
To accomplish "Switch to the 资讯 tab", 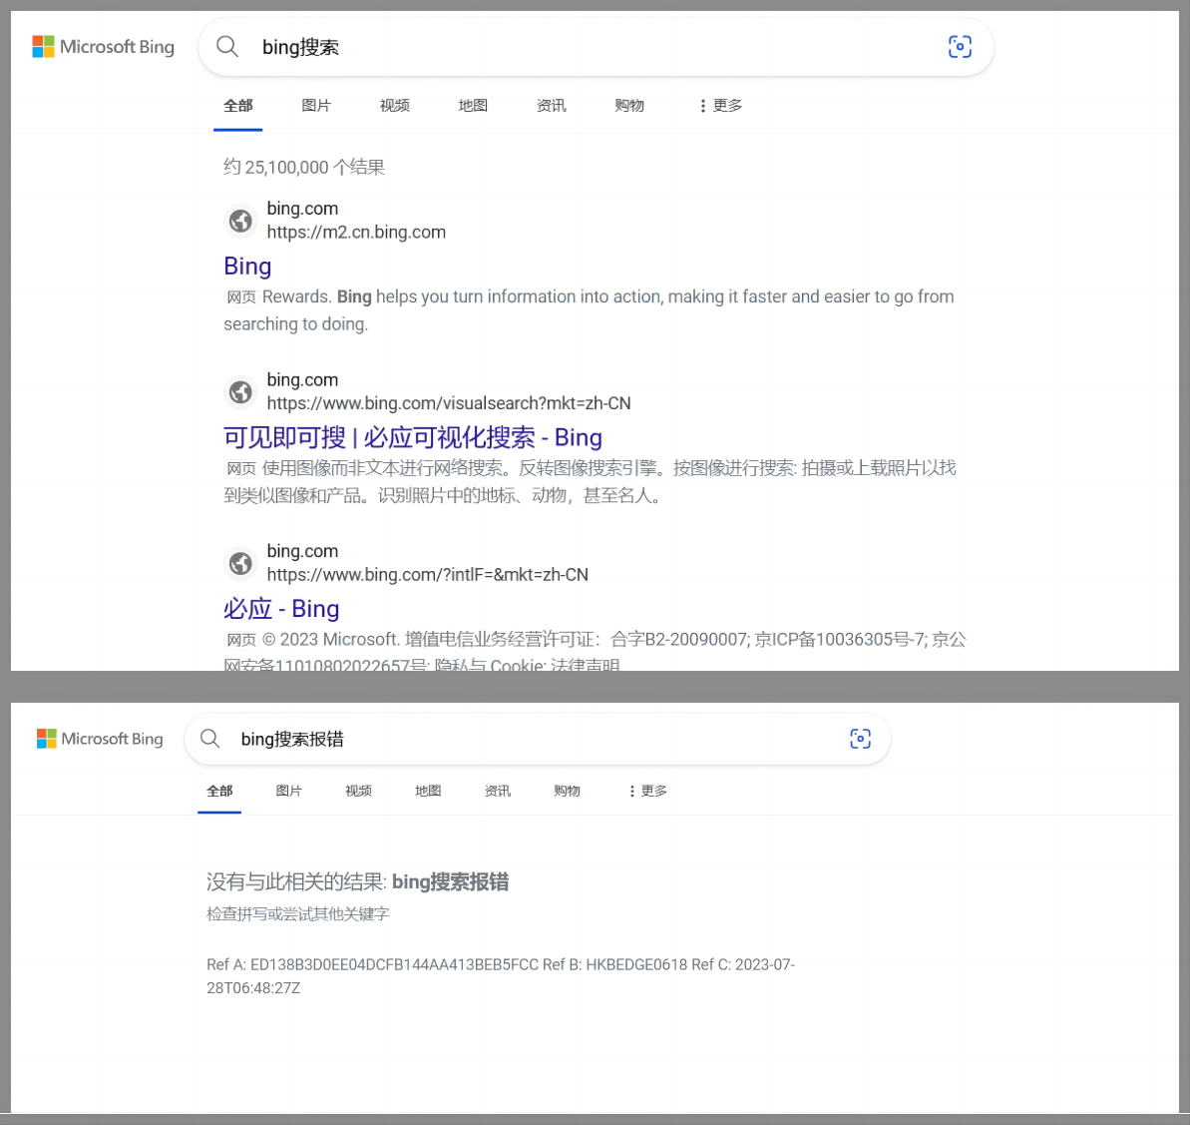I will pyautogui.click(x=551, y=105).
